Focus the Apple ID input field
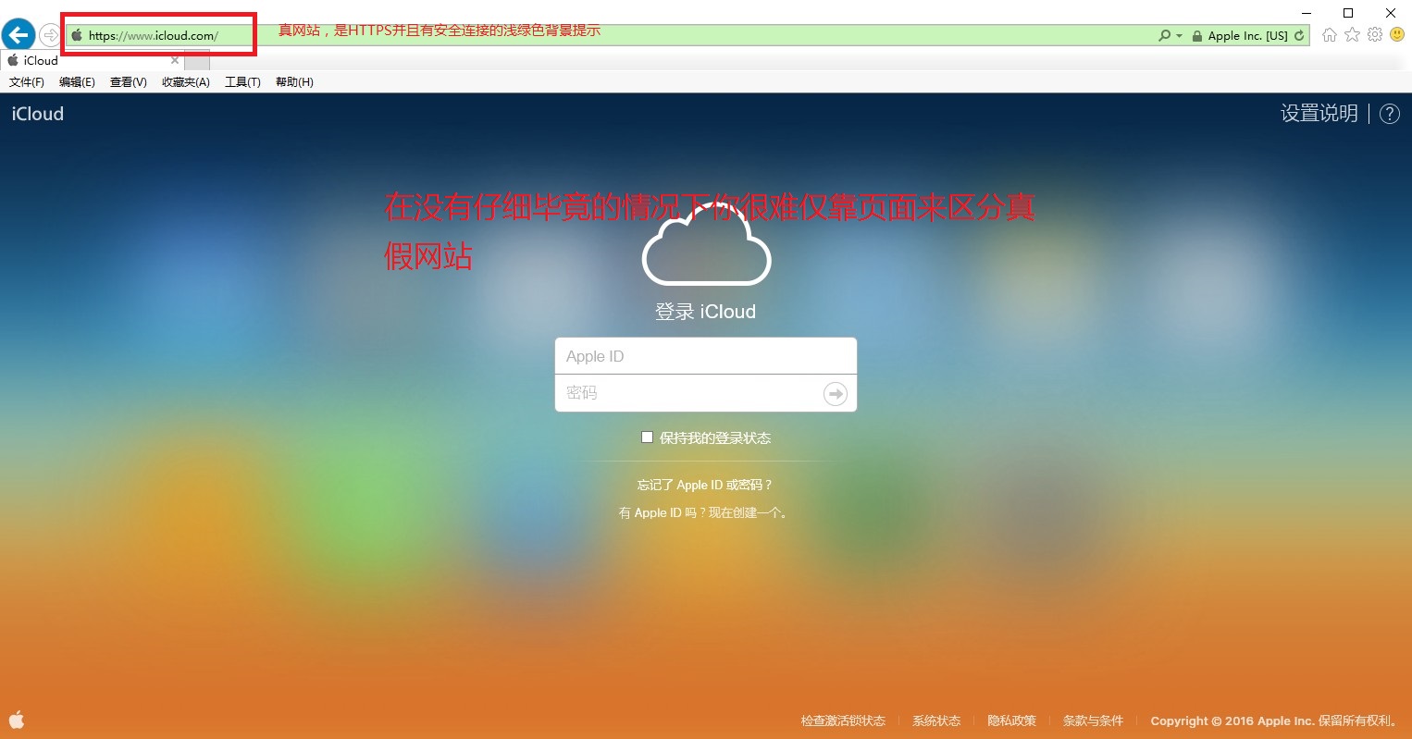 click(x=706, y=356)
